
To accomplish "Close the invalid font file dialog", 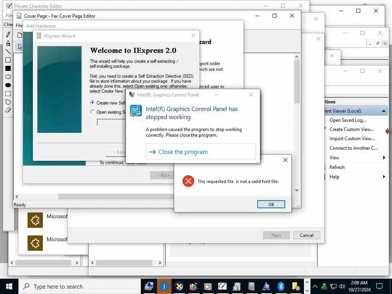I will pyautogui.click(x=286, y=160).
